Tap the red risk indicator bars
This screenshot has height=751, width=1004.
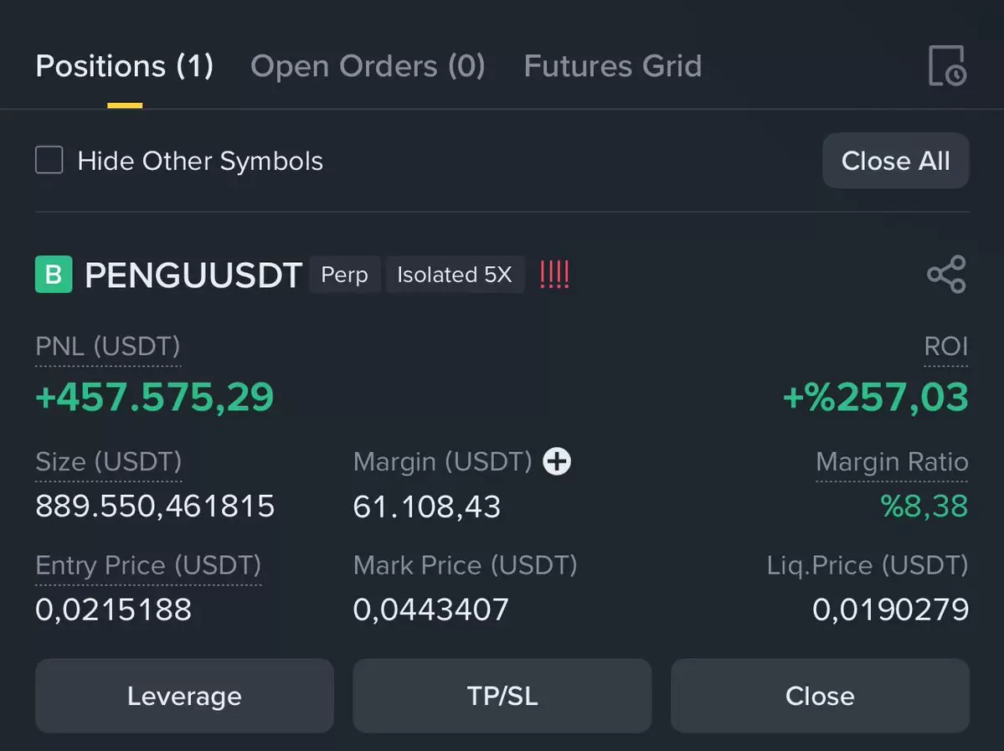pyautogui.click(x=553, y=275)
